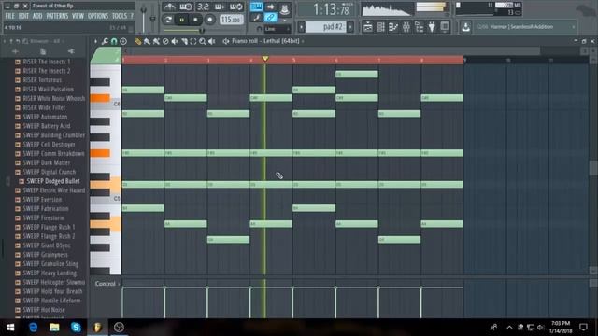
Task: Open the OPTIONS menu
Action: point(98,16)
